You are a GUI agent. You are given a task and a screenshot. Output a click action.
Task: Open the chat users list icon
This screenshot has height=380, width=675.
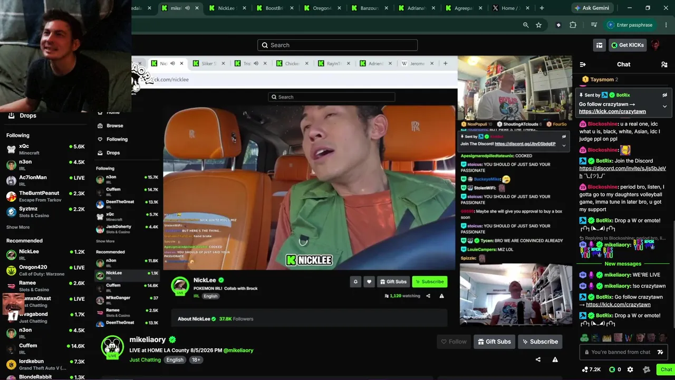tap(664, 64)
